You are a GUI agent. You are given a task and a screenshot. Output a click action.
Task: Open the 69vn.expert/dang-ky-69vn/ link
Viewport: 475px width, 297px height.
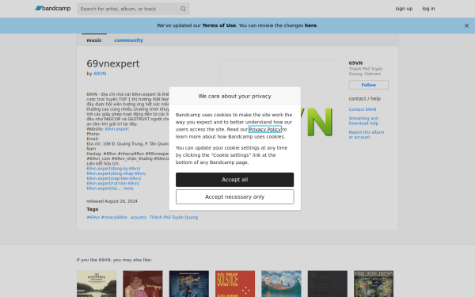click(113, 169)
